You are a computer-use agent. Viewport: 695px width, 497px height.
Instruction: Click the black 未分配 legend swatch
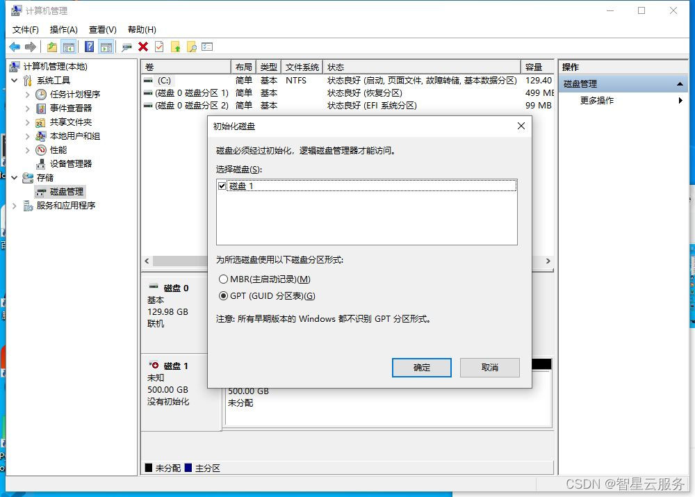(x=149, y=468)
